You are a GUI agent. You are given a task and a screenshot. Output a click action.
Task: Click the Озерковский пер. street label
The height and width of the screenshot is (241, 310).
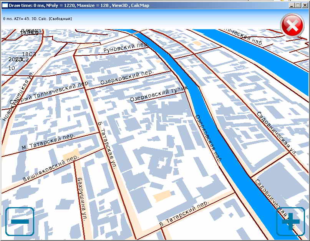coord(127,77)
